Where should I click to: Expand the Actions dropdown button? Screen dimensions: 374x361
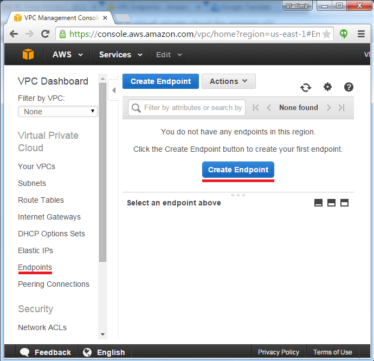pyautogui.click(x=228, y=81)
